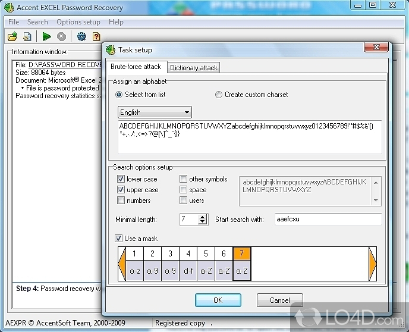Click Step 4: Password recovery text
Screen dimensions: 409x332
tap(58, 289)
